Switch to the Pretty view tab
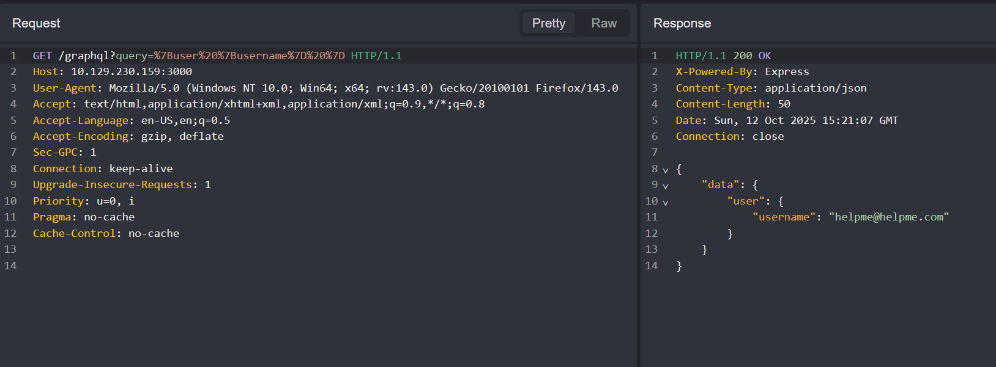The image size is (996, 367). [x=548, y=23]
